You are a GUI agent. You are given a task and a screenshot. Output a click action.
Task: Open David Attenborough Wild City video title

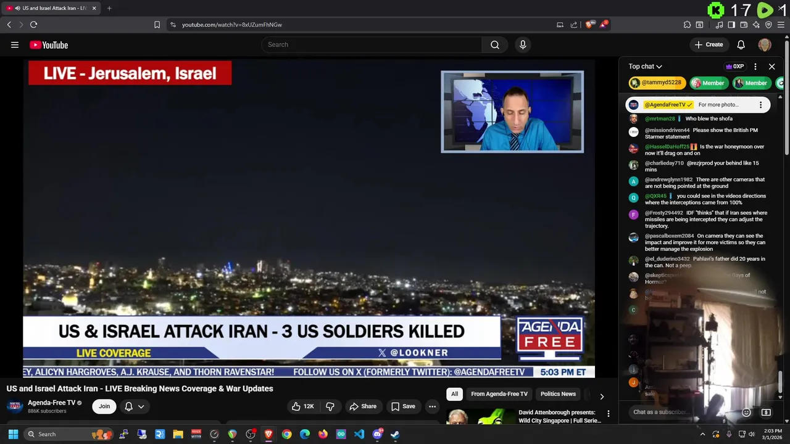pyautogui.click(x=559, y=416)
